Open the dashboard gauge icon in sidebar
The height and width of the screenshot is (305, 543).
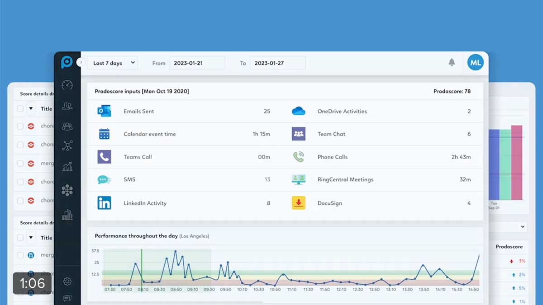tap(67, 85)
